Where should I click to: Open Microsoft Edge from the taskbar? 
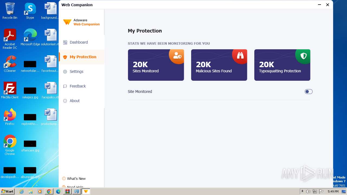(58, 191)
